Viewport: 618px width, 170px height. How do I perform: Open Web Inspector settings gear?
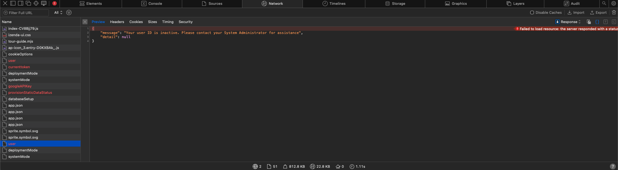(613, 4)
